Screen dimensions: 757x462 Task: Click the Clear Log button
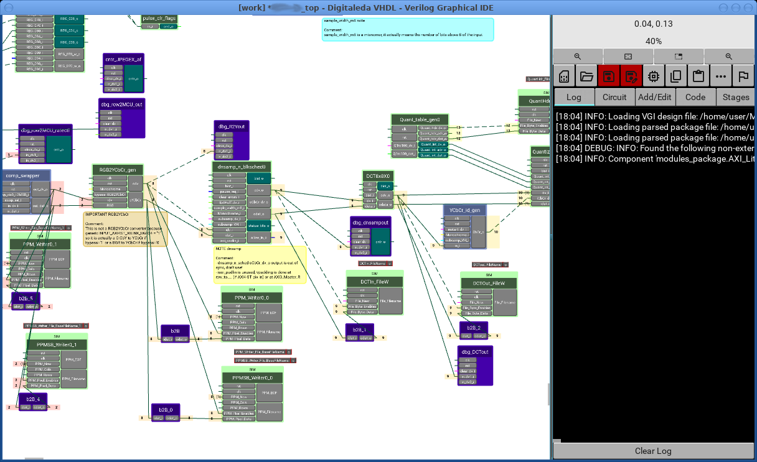click(x=653, y=451)
